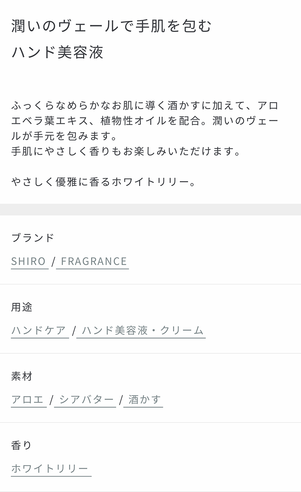Click the シアバター material link

coord(86,399)
